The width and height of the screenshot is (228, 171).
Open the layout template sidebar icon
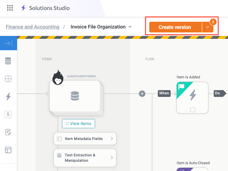pos(8,150)
